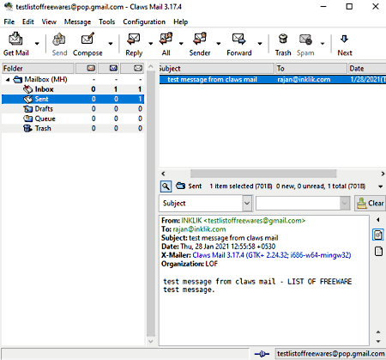Image resolution: width=386 pixels, height=360 pixels.
Task: Open the File menu
Action: 9,21
